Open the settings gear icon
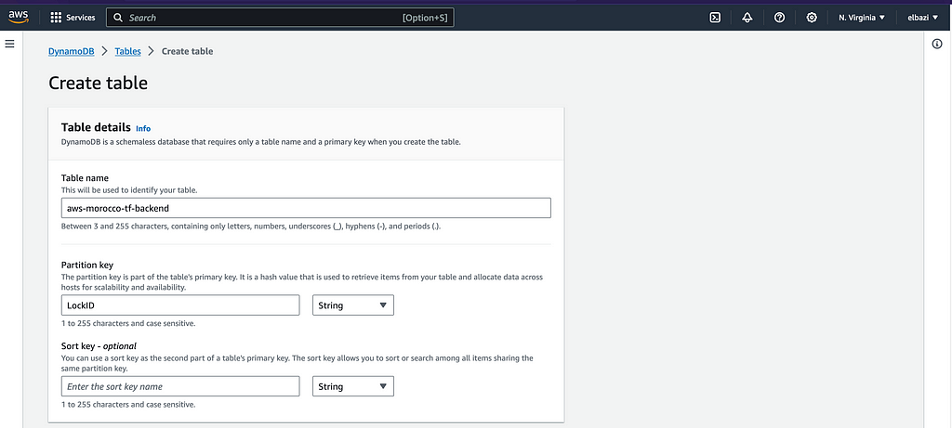This screenshot has height=428, width=952. coord(811,18)
